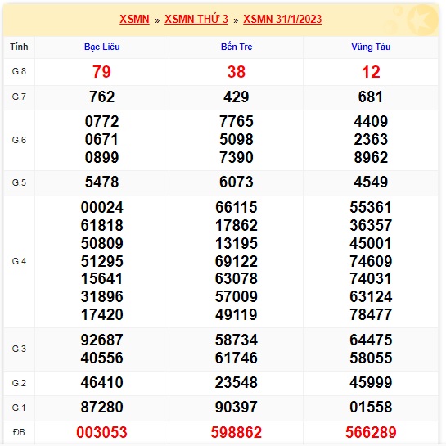Select the G.3 number 58734
The height and width of the screenshot is (446, 446).
(237, 340)
